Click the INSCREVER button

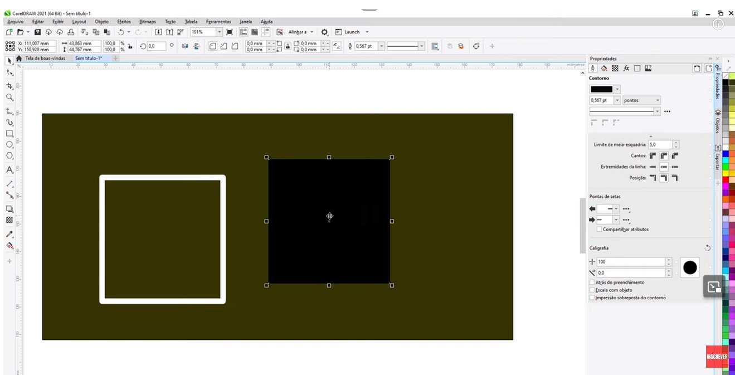click(x=717, y=357)
